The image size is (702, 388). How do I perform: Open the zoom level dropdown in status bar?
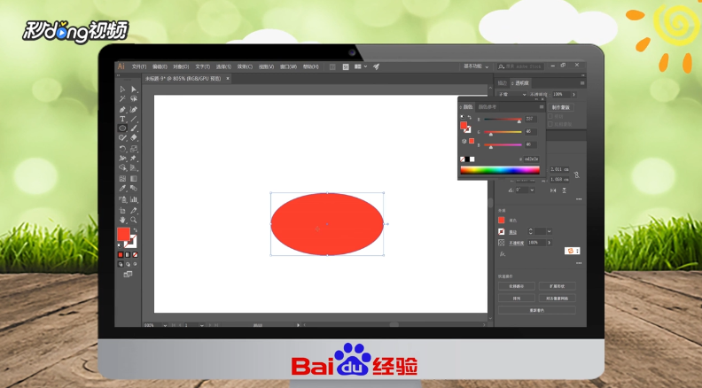[165, 325]
